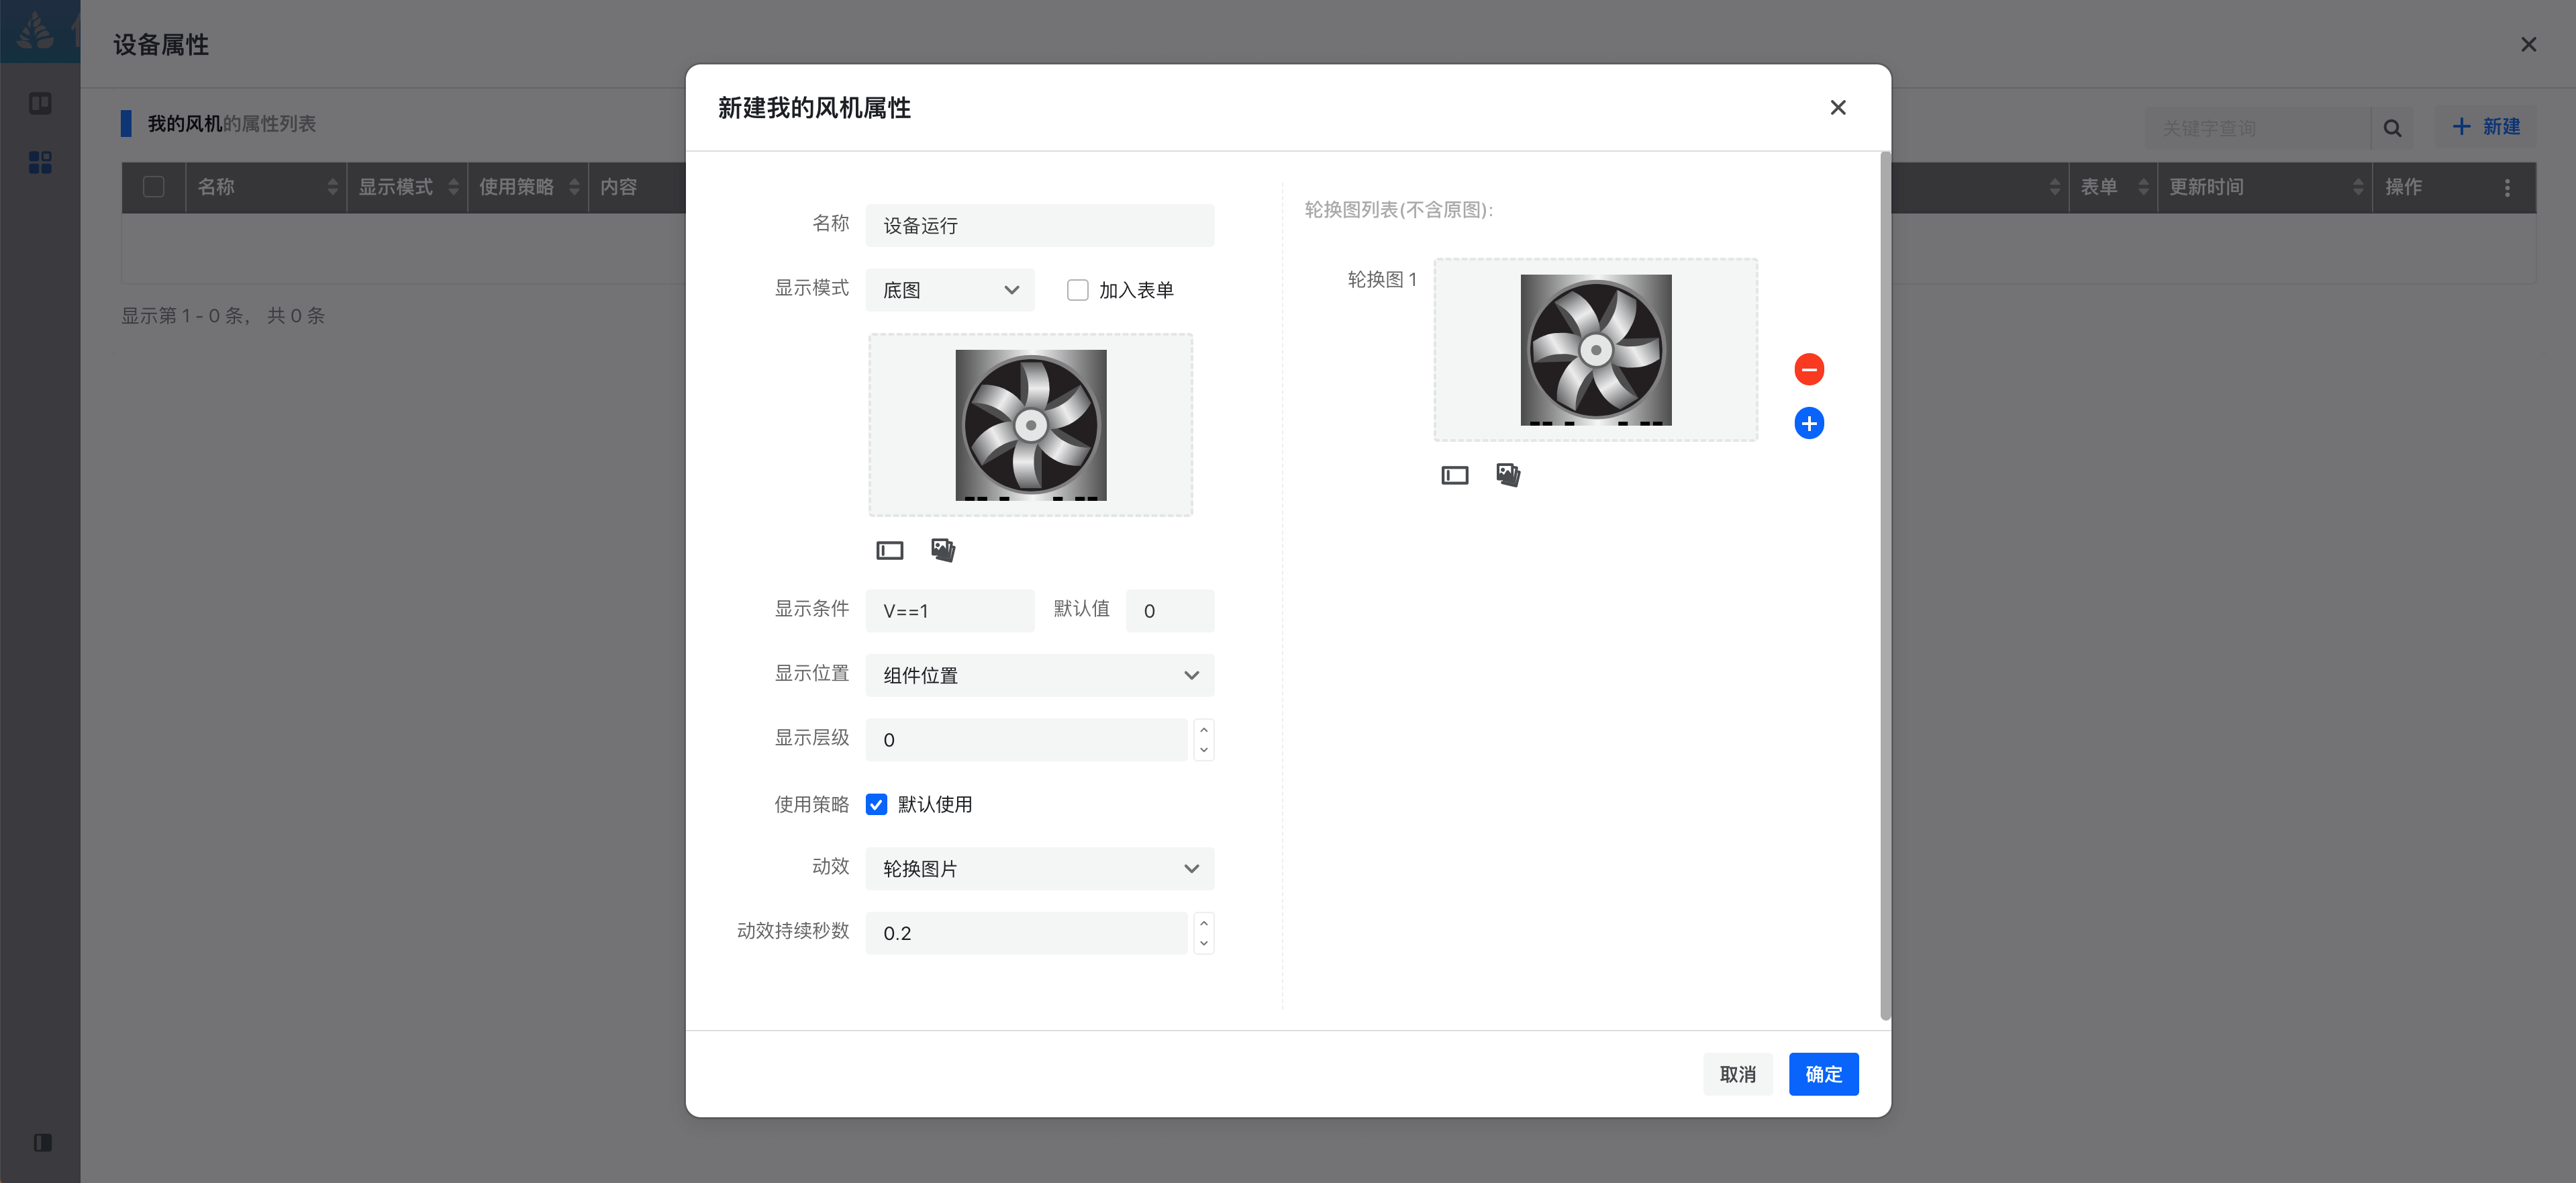Click the 显示层级 number input

pos(1026,739)
